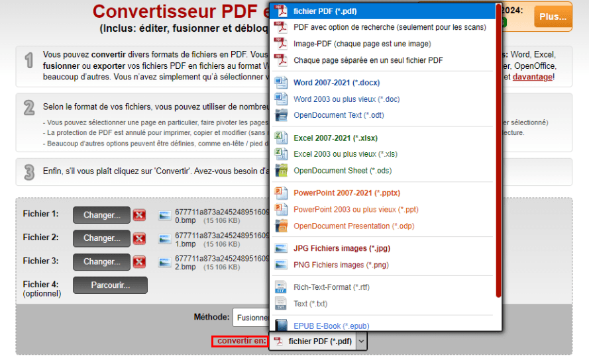589x360 pixels.
Task: Click Word icon beside Word 2007-2021 entry
Action: pos(281,83)
